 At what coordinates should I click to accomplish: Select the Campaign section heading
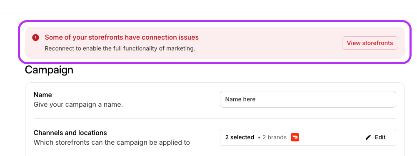pyautogui.click(x=49, y=70)
